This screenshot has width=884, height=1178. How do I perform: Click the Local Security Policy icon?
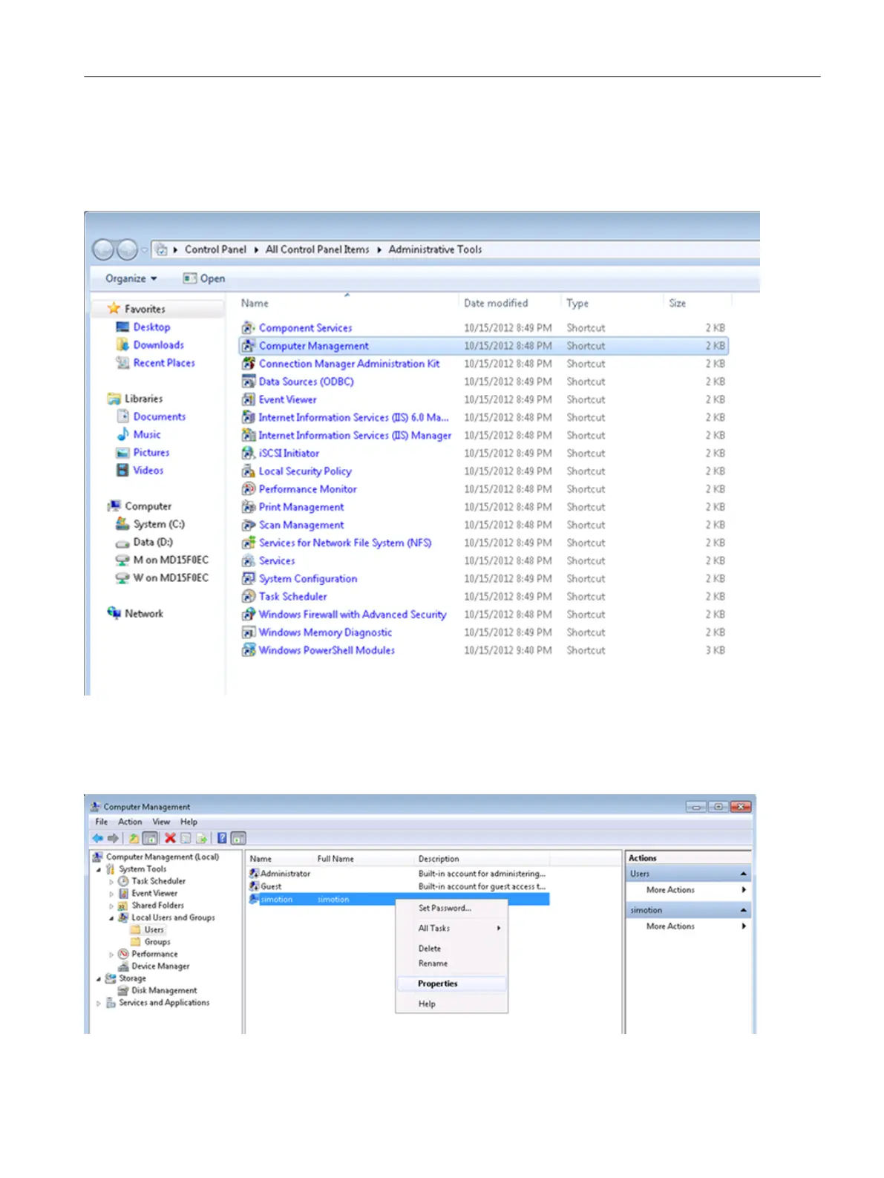click(x=249, y=471)
